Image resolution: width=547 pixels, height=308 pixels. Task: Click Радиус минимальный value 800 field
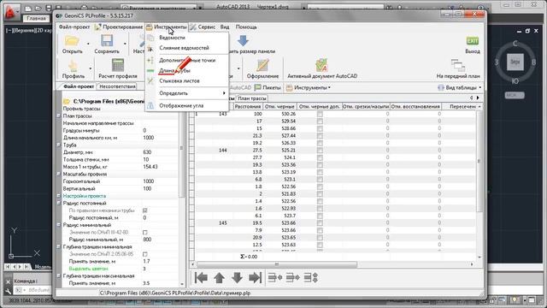(160, 240)
